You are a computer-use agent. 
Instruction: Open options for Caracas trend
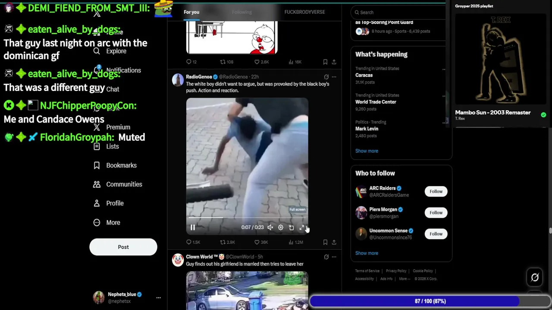444,69
